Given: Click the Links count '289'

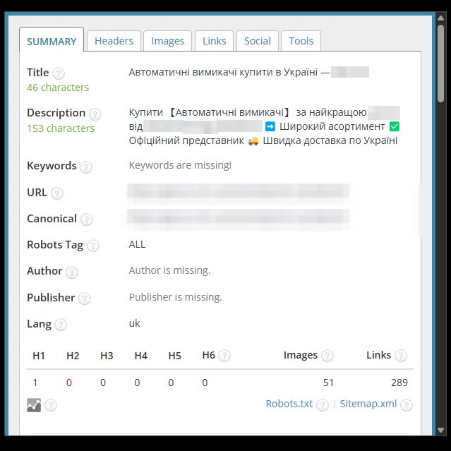Looking at the screenshot, I should tap(399, 383).
